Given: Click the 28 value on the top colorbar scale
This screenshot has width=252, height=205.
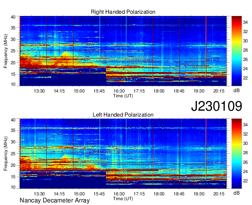Looking at the screenshot, I should pos(245,50).
